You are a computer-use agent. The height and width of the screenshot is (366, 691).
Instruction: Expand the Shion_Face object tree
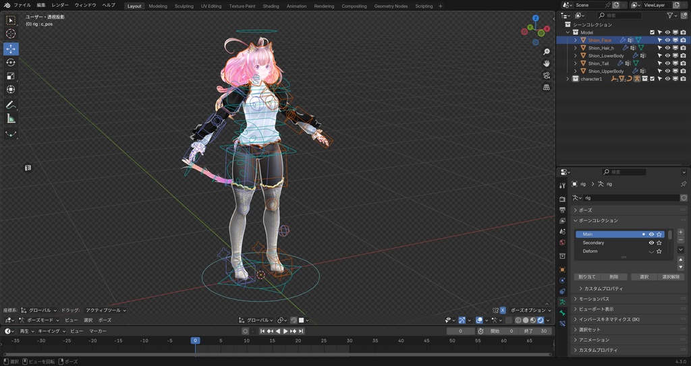point(575,40)
